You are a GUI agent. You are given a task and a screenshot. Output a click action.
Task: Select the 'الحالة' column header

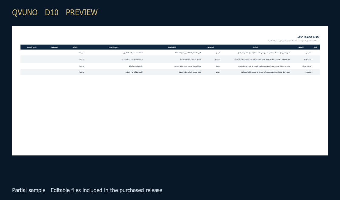(x=75, y=47)
